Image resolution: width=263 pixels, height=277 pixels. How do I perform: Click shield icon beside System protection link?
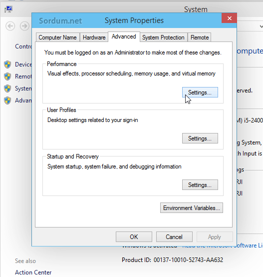[x=7, y=88]
